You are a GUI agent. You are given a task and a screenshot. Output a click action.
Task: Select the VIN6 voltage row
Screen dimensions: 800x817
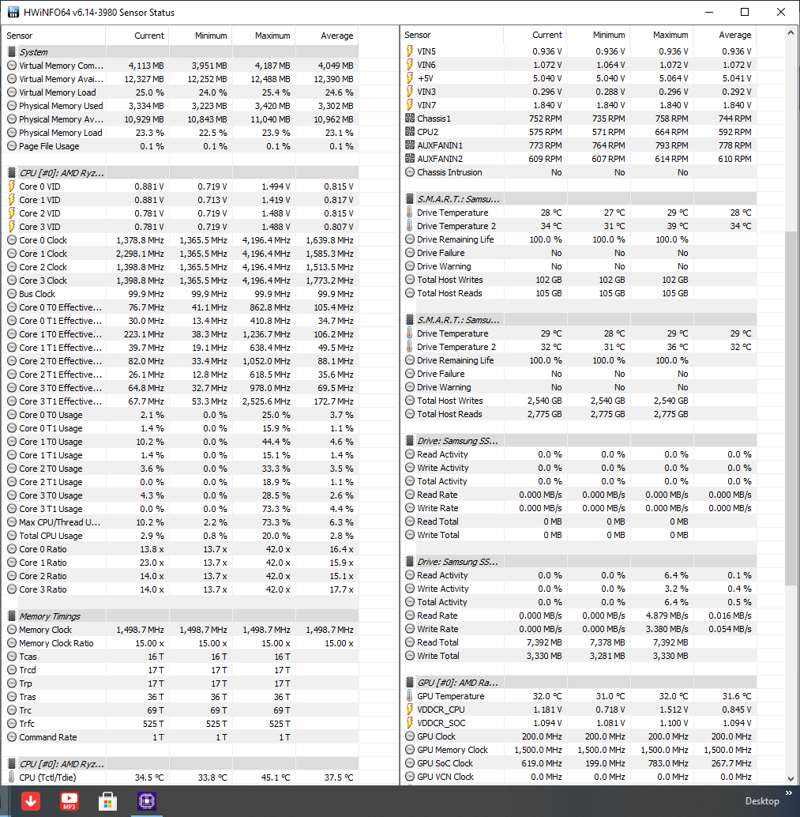pos(579,65)
